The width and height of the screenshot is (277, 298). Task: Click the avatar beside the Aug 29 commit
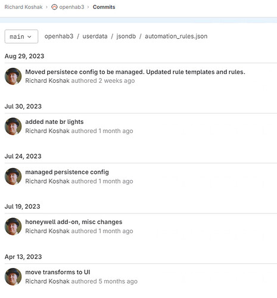pyautogui.click(x=13, y=76)
